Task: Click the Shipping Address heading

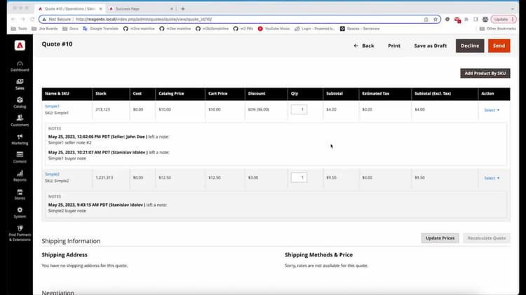Action: click(x=65, y=255)
